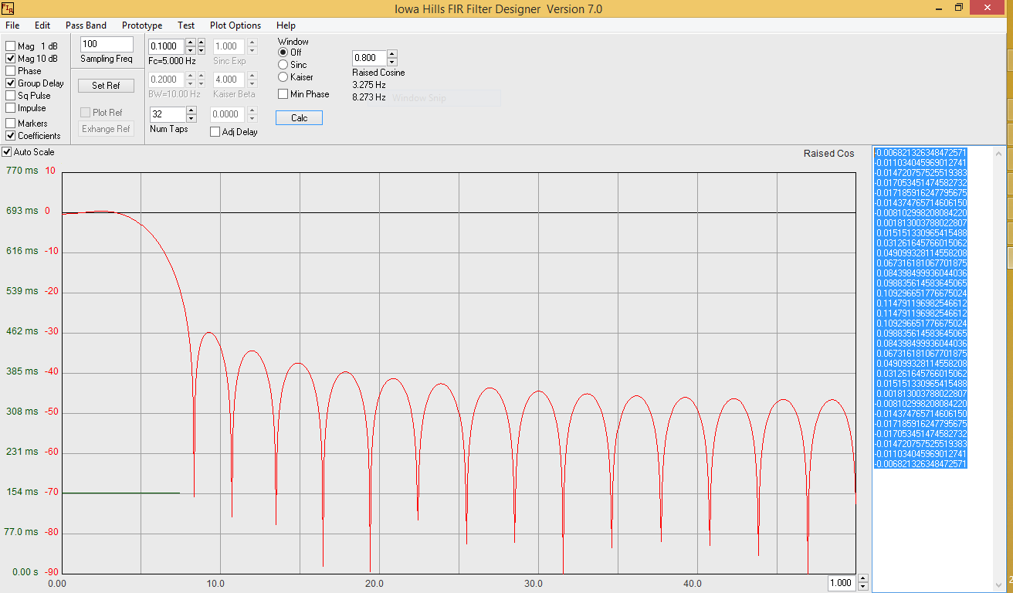The image size is (1013, 593).
Task: Enable the Min Phase checkbox
Action: pos(283,94)
